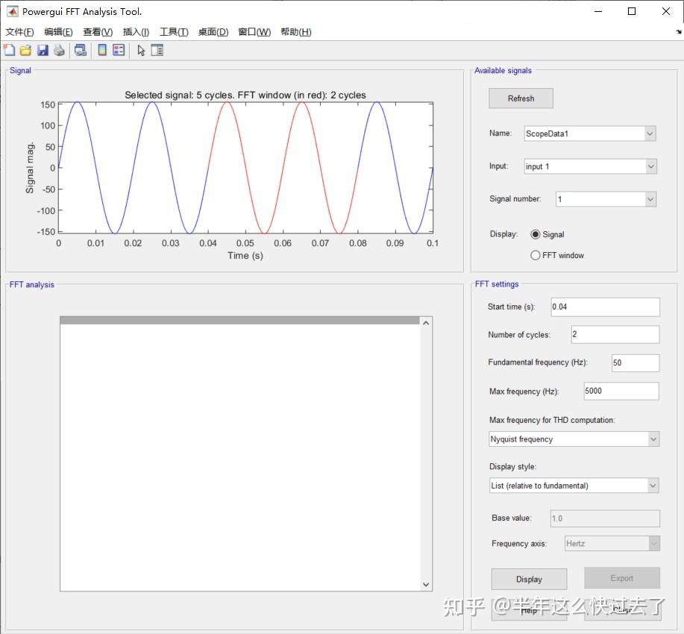Screen dimensions: 684x634
Task: Save the figure using the floppy disk icon
Action: 42,50
